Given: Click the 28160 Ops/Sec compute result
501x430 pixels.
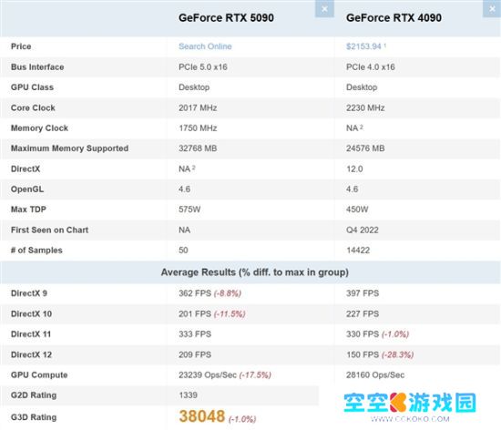Looking at the screenshot, I should pyautogui.click(x=375, y=375).
